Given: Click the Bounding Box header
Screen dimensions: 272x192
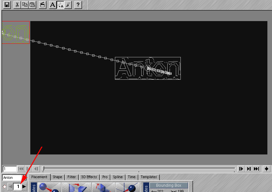Looking at the screenshot, I should (169, 185).
